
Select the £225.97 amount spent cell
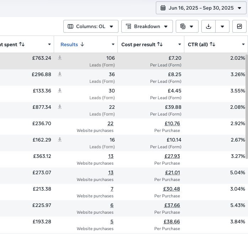point(42,205)
